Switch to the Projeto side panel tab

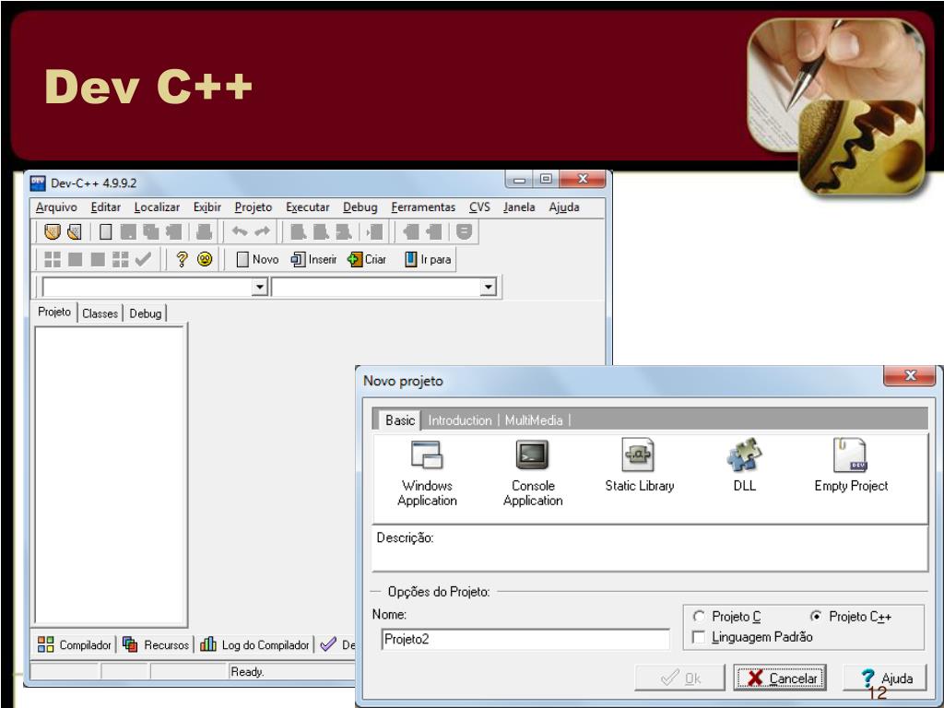pos(54,312)
